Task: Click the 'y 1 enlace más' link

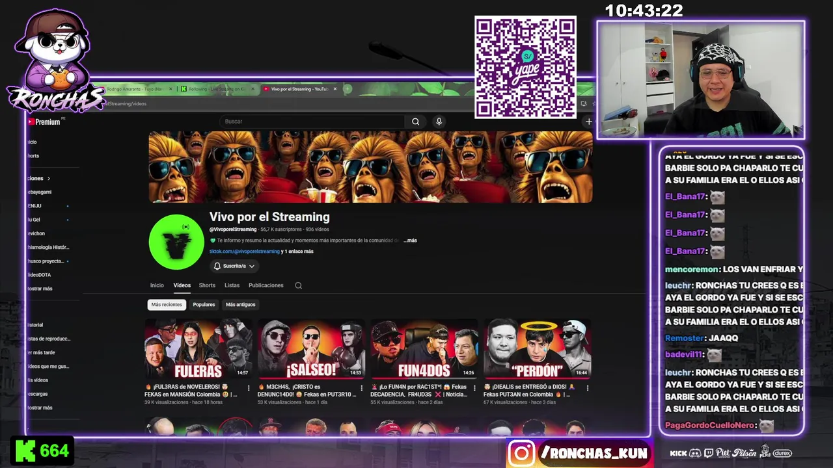Action: coord(297,252)
